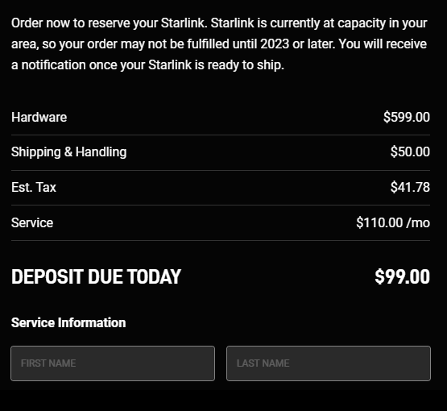The height and width of the screenshot is (411, 447).
Task: Click the DEPOSIT DUE TODAY heading
Action: [x=96, y=277]
